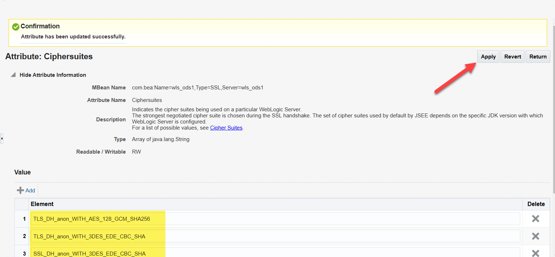Click the left-edge panel splitter arrow
The image size is (555, 257).
[2, 138]
